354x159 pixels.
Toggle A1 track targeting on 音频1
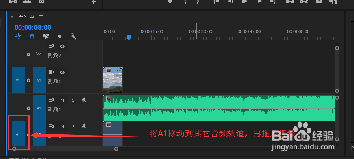[39, 108]
